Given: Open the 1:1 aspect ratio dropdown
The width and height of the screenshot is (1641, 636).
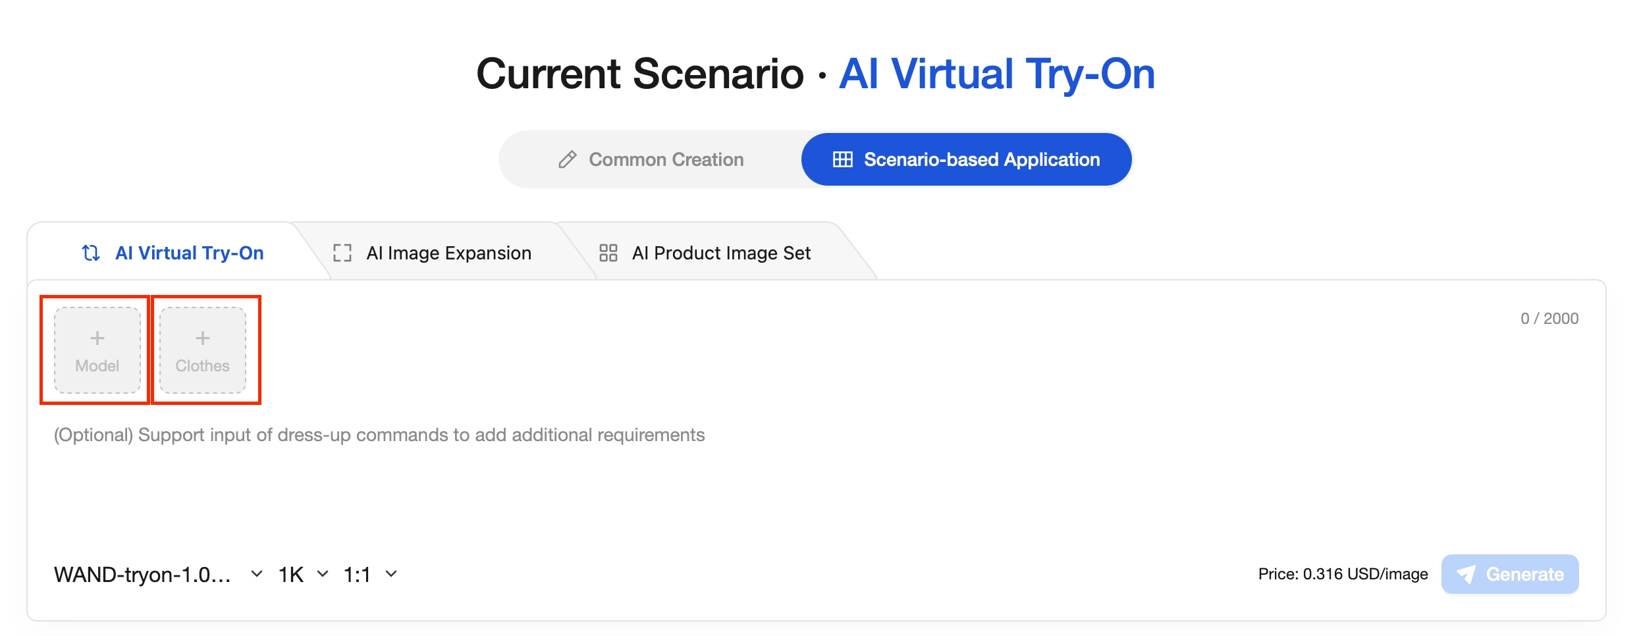Looking at the screenshot, I should (x=371, y=574).
